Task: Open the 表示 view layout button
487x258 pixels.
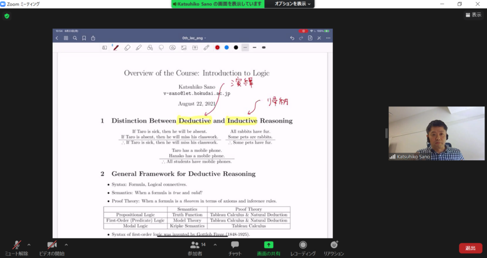Action: (x=473, y=15)
